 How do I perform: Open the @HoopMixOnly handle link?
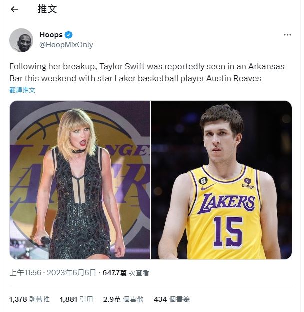pos(66,45)
